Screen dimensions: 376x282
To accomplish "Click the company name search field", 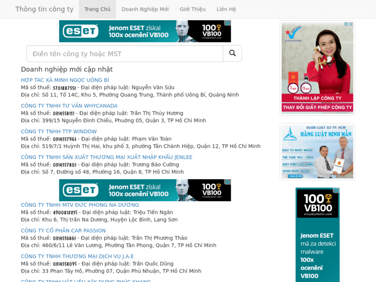I will tap(125, 54).
